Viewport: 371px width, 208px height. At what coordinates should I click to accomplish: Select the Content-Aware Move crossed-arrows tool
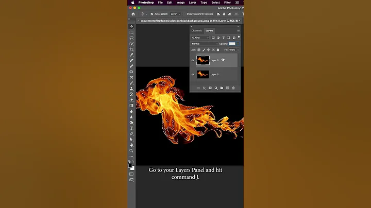[131, 77]
